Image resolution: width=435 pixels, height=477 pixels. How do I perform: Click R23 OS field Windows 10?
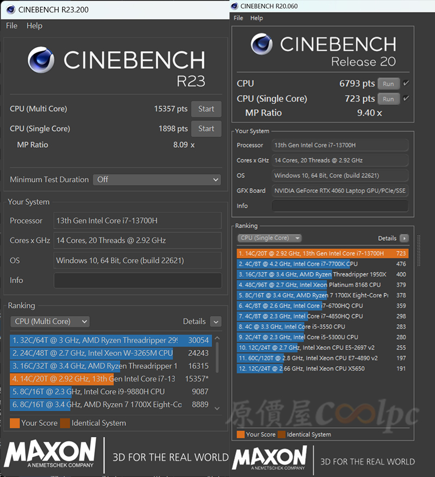coord(138,260)
